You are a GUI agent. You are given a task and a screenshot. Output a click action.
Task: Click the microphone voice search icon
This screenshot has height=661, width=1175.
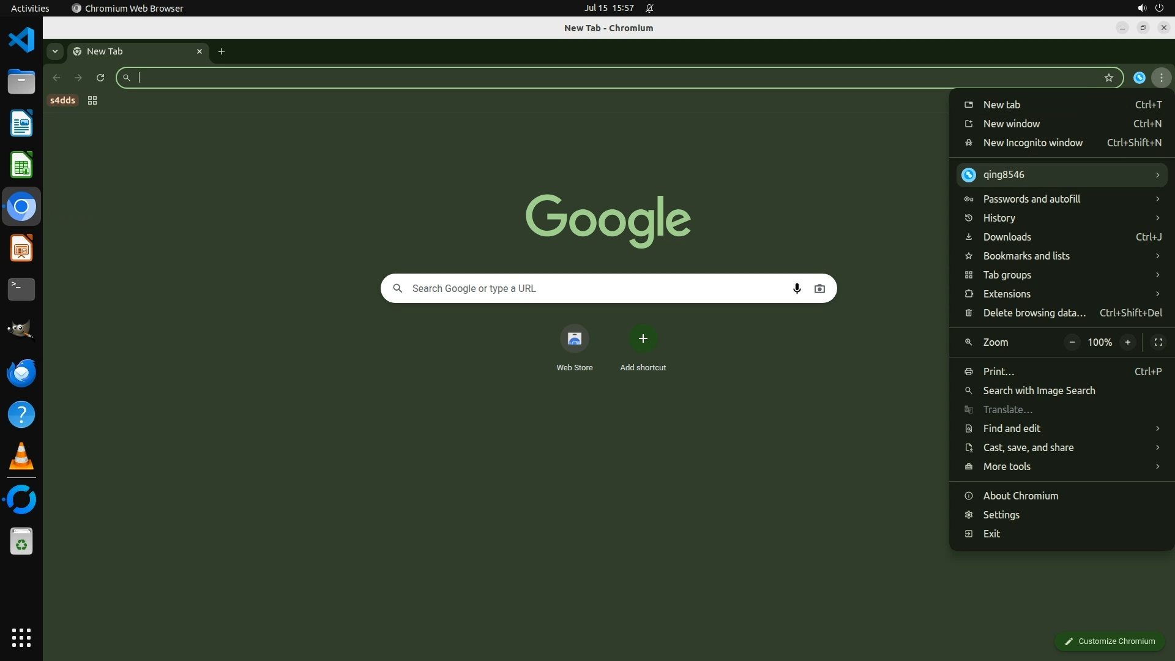[796, 288]
